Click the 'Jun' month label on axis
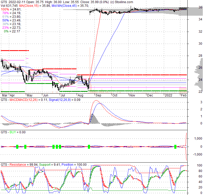The width and height of the screenshot is (203, 195). [46, 95]
